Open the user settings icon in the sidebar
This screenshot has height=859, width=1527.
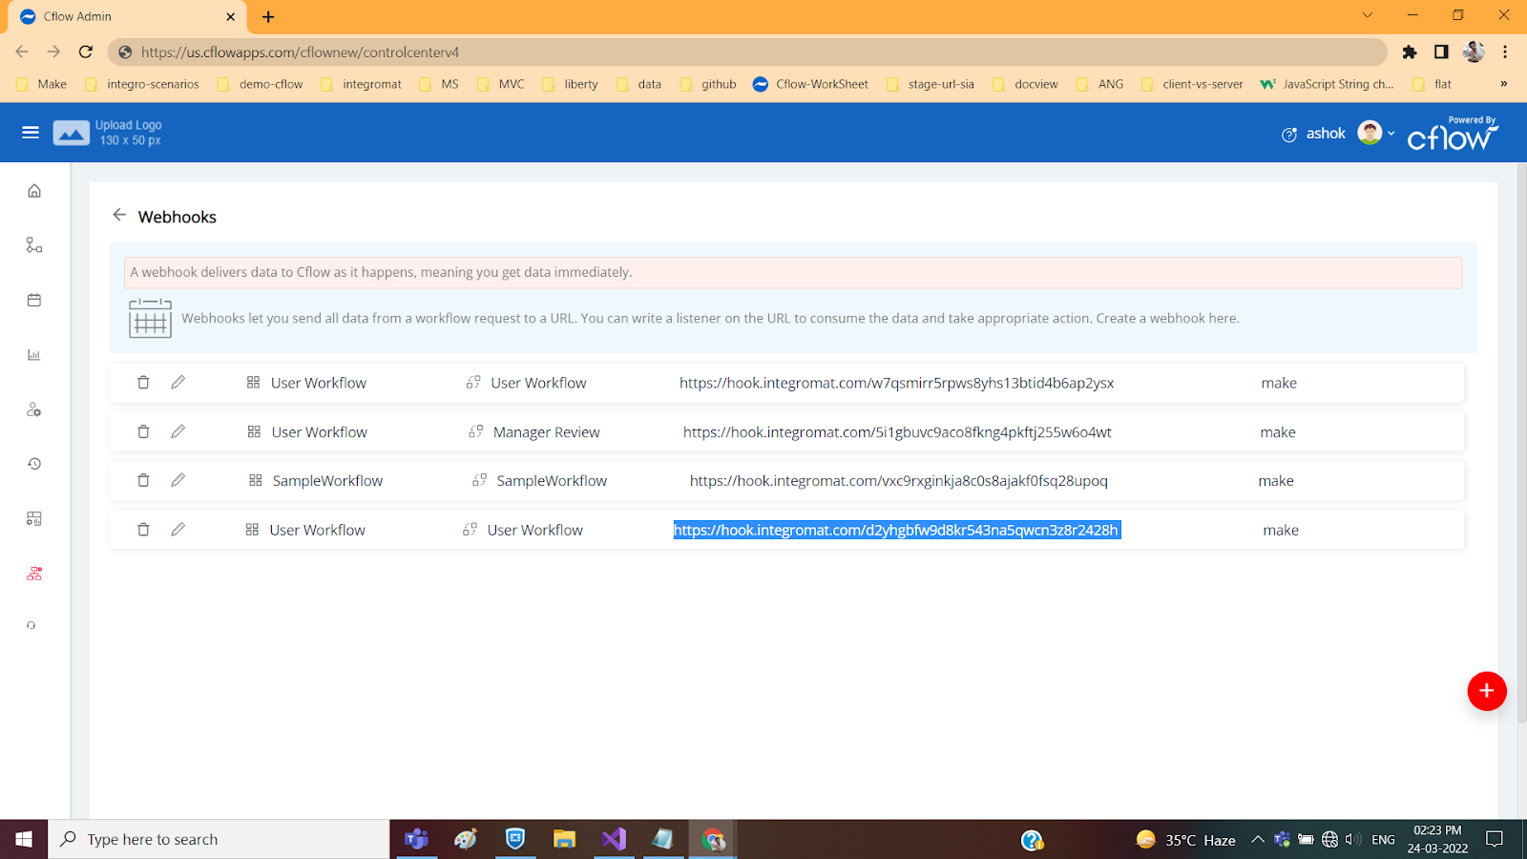pos(34,409)
